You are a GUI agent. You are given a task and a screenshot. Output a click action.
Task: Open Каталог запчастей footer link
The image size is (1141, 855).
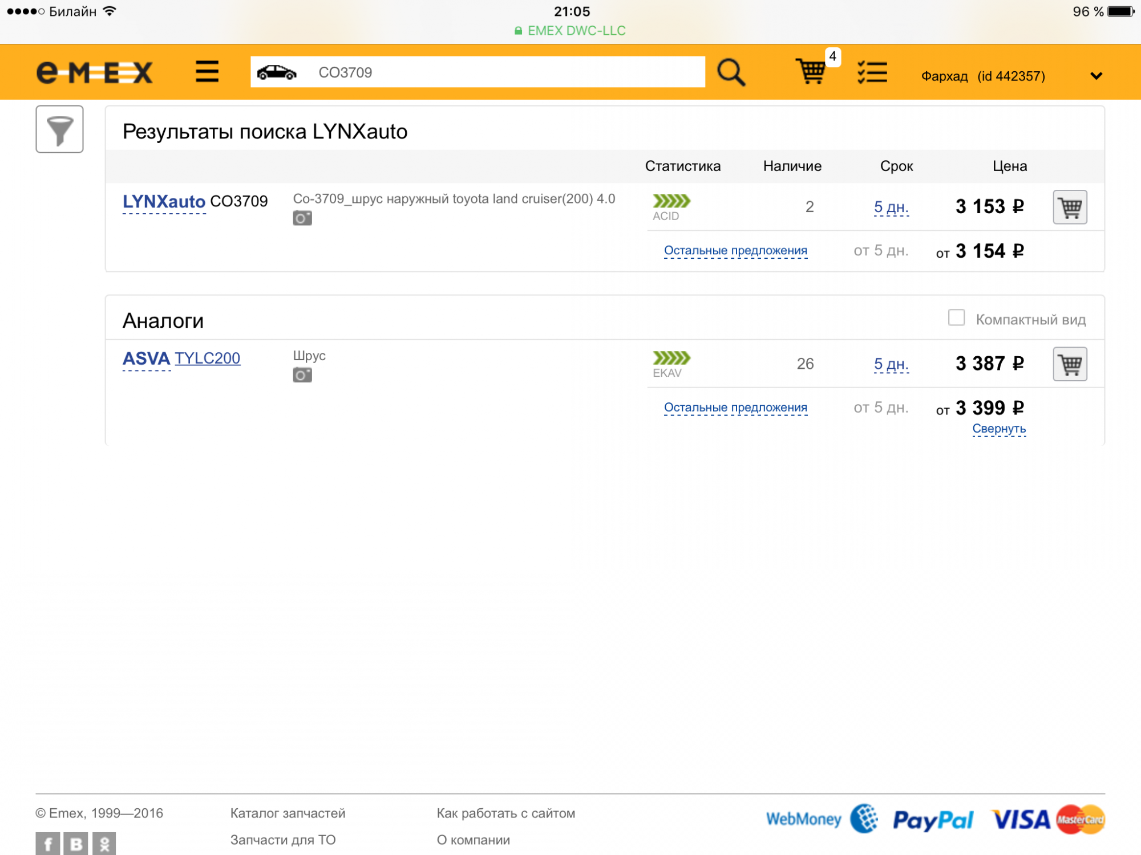pos(288,813)
